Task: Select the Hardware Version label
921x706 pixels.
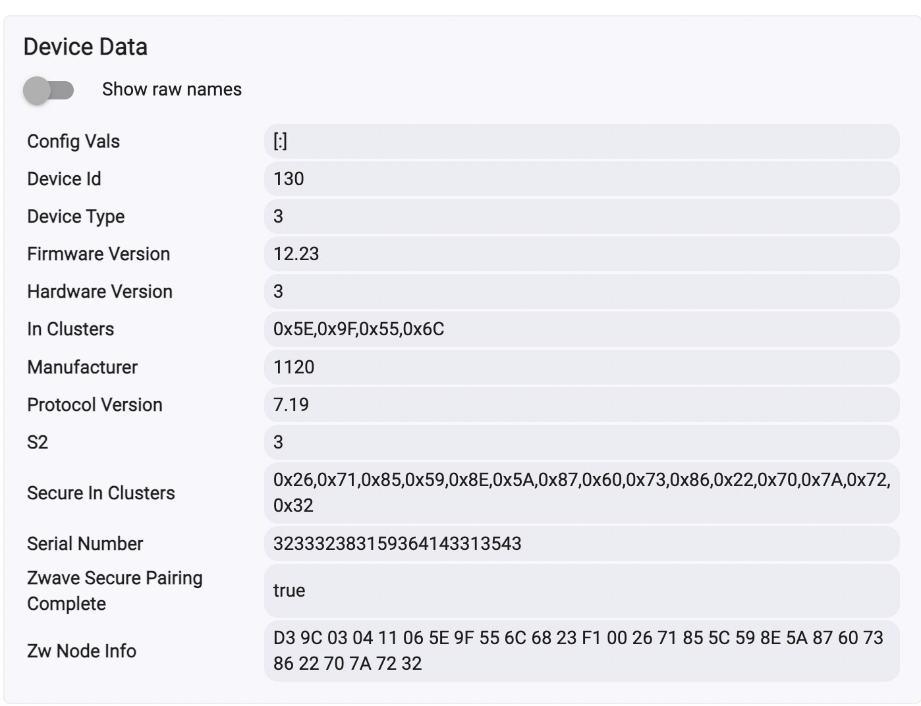Action: tap(100, 291)
